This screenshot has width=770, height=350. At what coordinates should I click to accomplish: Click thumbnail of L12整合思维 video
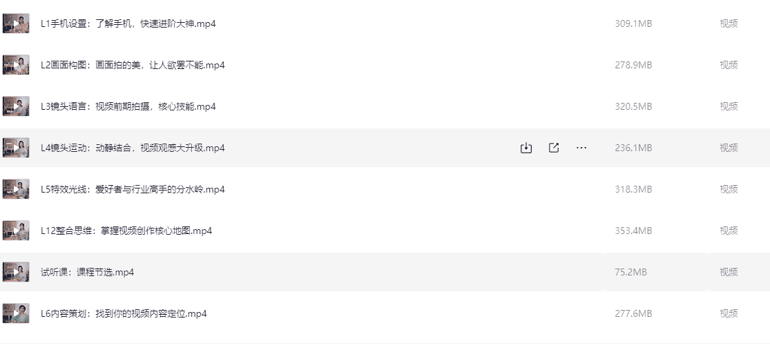16,231
